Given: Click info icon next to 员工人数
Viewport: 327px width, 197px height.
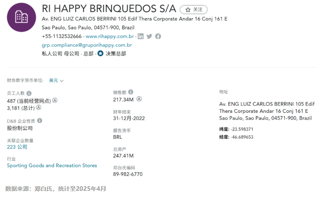Looking at the screenshot, I should point(29,93).
